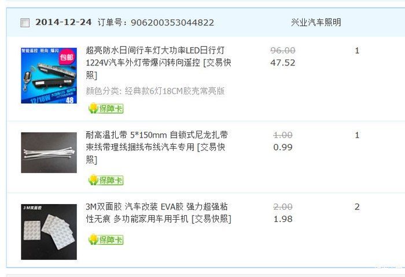Open the LED daytime running light thumbnail
The image size is (405, 277).
[49, 76]
